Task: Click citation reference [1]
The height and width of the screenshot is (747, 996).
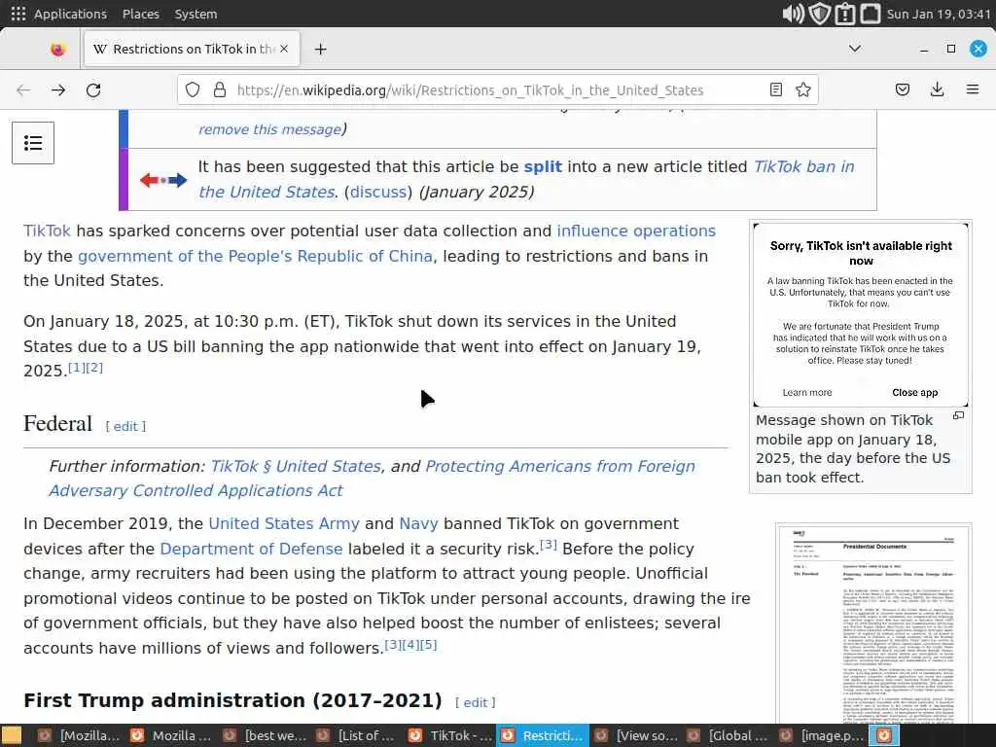Action: coord(76,367)
